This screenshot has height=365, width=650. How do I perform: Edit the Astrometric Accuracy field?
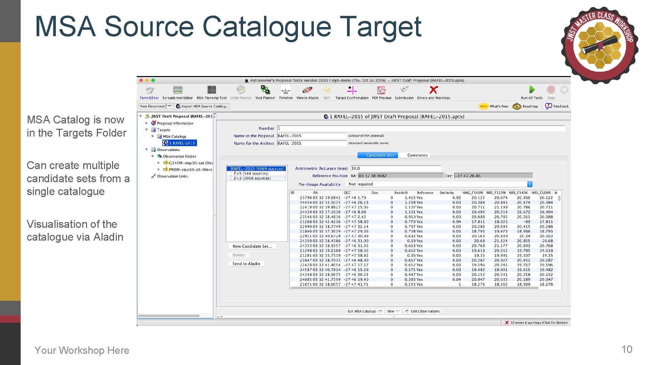tap(396, 168)
